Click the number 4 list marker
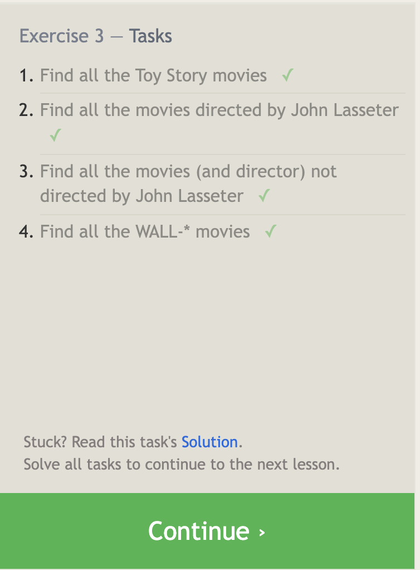Viewport: 420px width, 570px height. [x=27, y=231]
